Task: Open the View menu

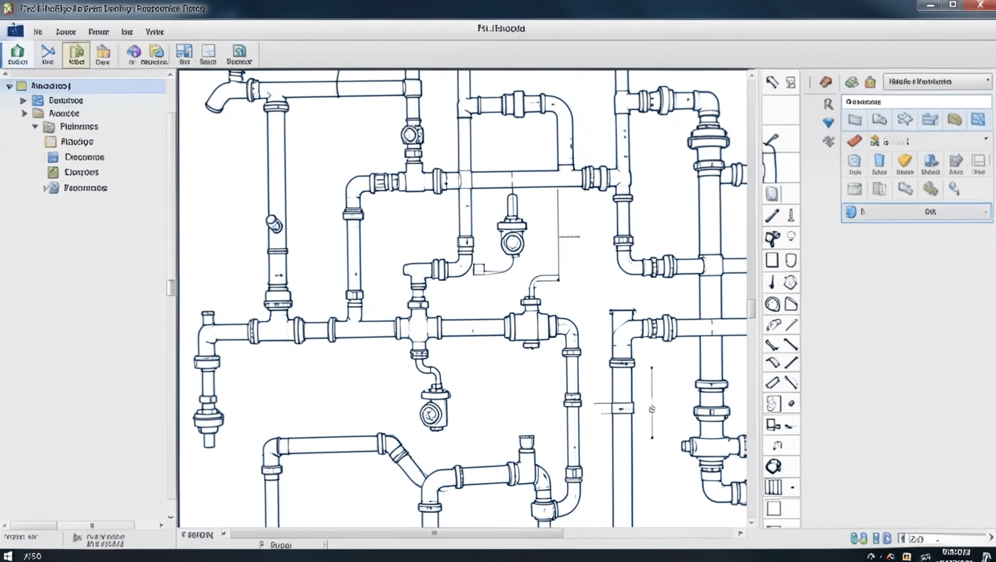Action: 154,31
